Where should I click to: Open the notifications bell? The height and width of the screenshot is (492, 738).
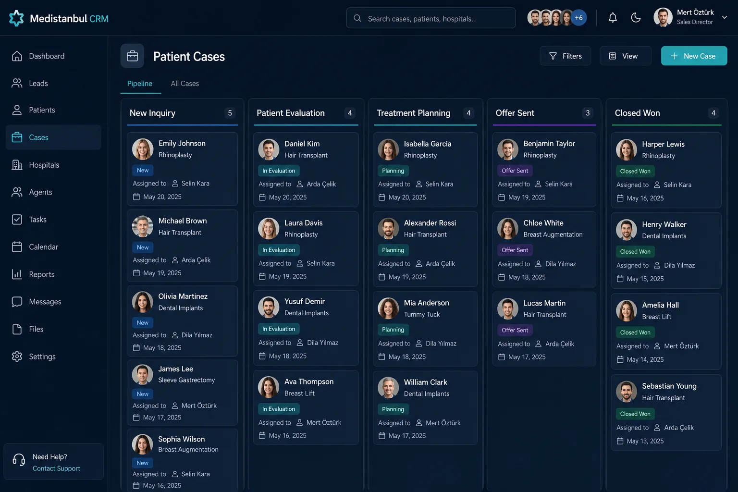[x=613, y=18]
